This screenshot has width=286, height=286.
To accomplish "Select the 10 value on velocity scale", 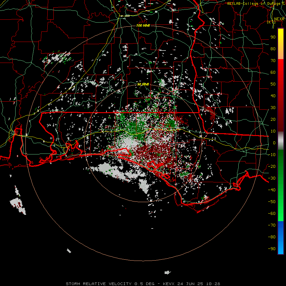I will point(273,131).
